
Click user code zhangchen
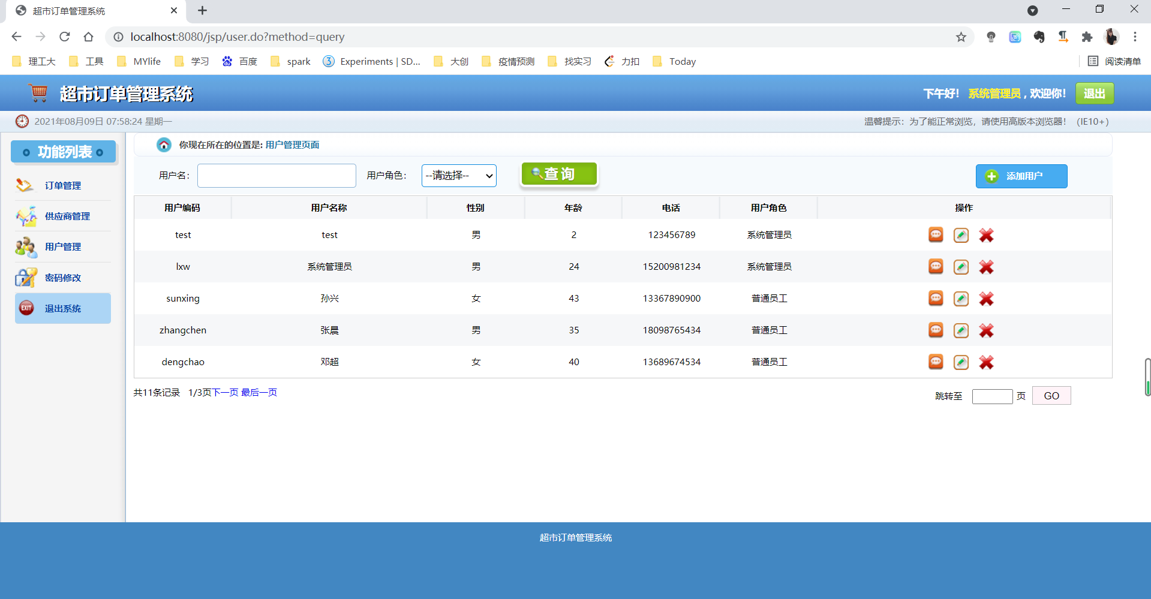(183, 330)
